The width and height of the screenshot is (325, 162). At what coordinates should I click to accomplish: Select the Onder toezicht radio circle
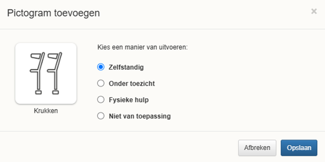tap(101, 83)
